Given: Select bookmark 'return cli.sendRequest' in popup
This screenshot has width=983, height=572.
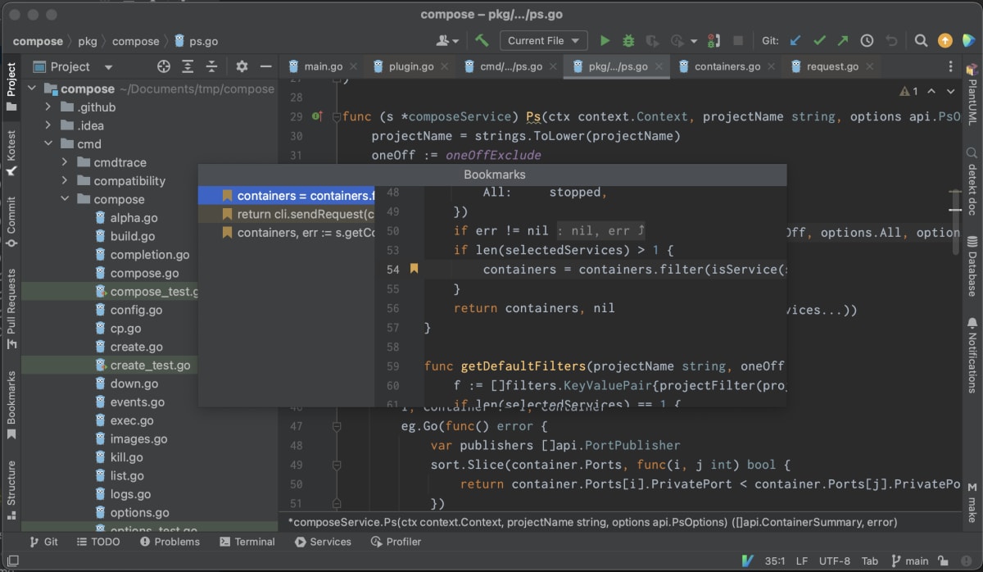Looking at the screenshot, I should 287,214.
